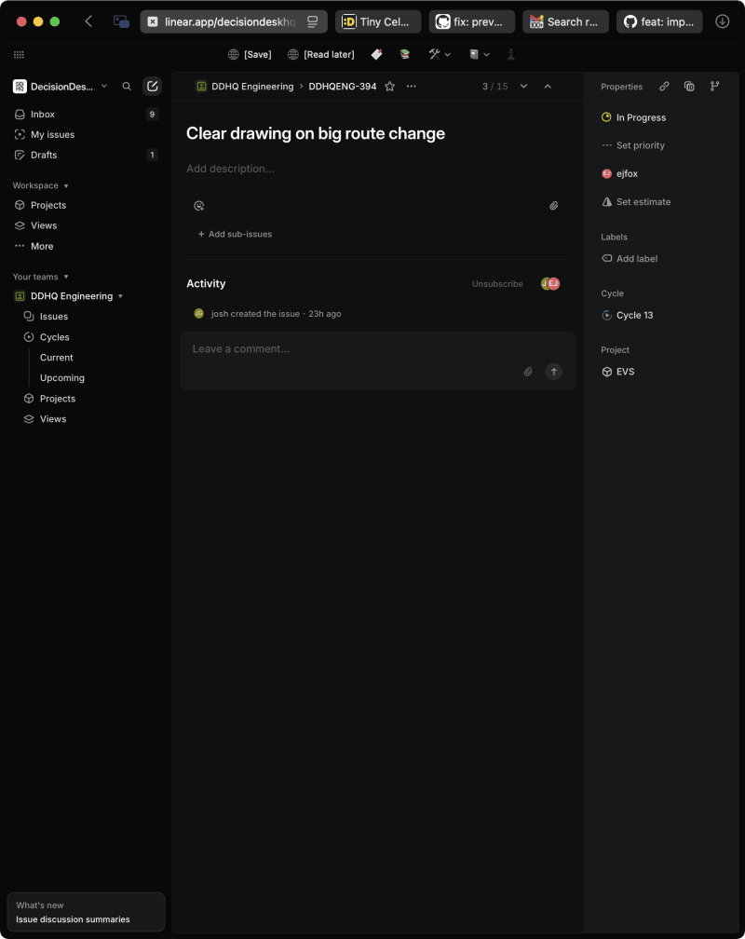
Task: Copy the issue ID using the ID icon
Action: (689, 86)
